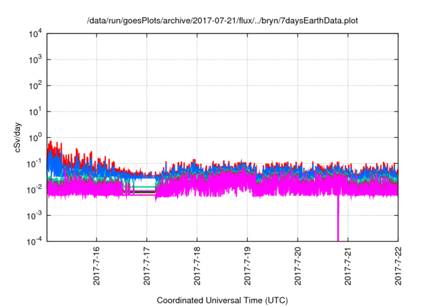Click the magenta downward spike near 2017-7-21
The height and width of the screenshot is (307, 439).
coord(338,218)
